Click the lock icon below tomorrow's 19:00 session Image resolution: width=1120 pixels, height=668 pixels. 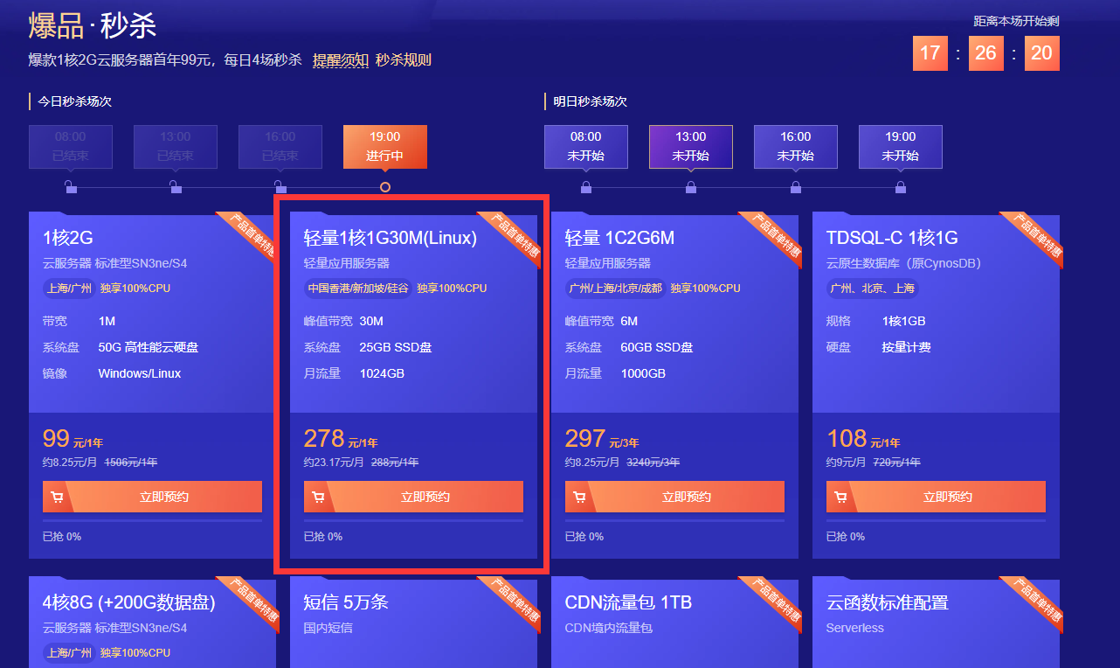point(901,187)
